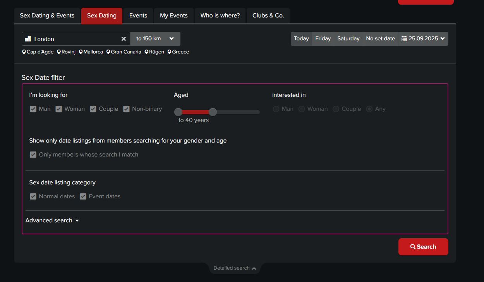
Task: Click the 'Sex Date filter' heading
Action: click(43, 77)
